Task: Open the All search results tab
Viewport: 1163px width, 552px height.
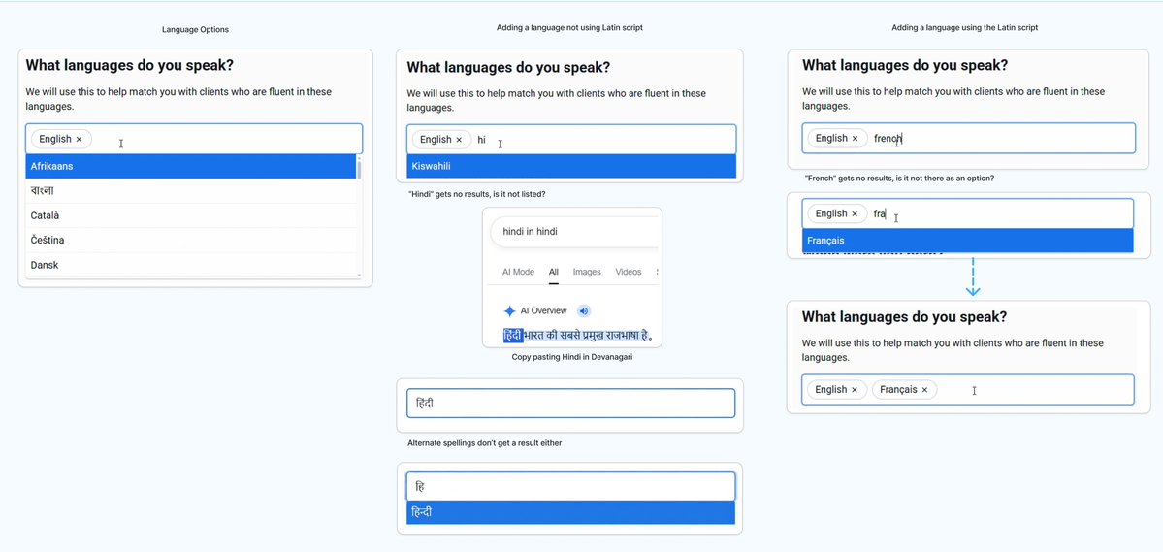Action: (553, 272)
